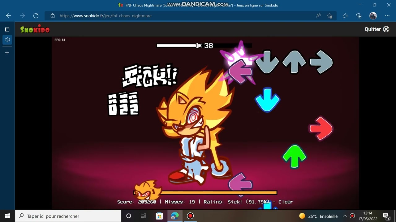Open the tab actions menu in sidebar
Screen dimensions: 396x222
point(7,29)
